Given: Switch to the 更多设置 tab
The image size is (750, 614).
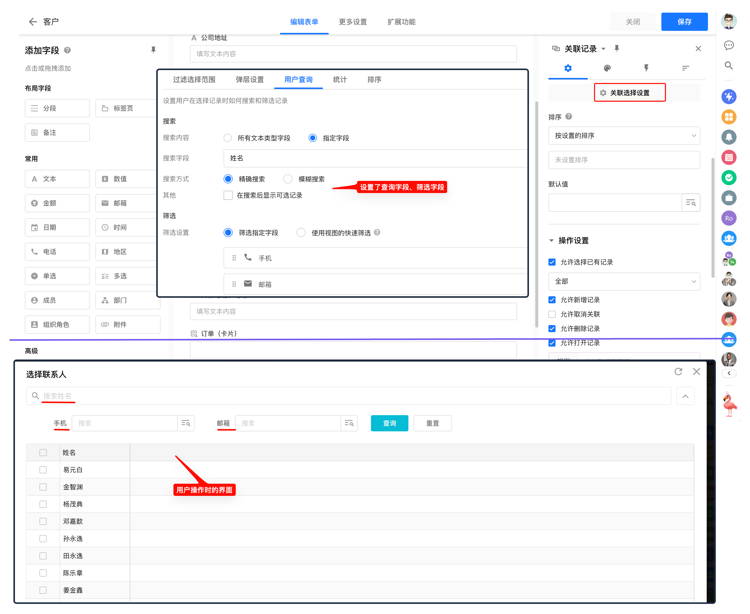Looking at the screenshot, I should coord(352,22).
